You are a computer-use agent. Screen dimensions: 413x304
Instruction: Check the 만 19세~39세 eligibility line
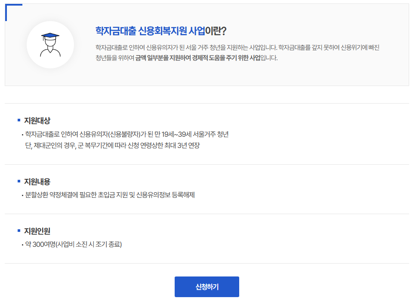pyautogui.click(x=125, y=135)
